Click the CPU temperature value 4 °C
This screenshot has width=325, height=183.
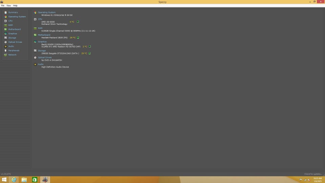pos(72,22)
